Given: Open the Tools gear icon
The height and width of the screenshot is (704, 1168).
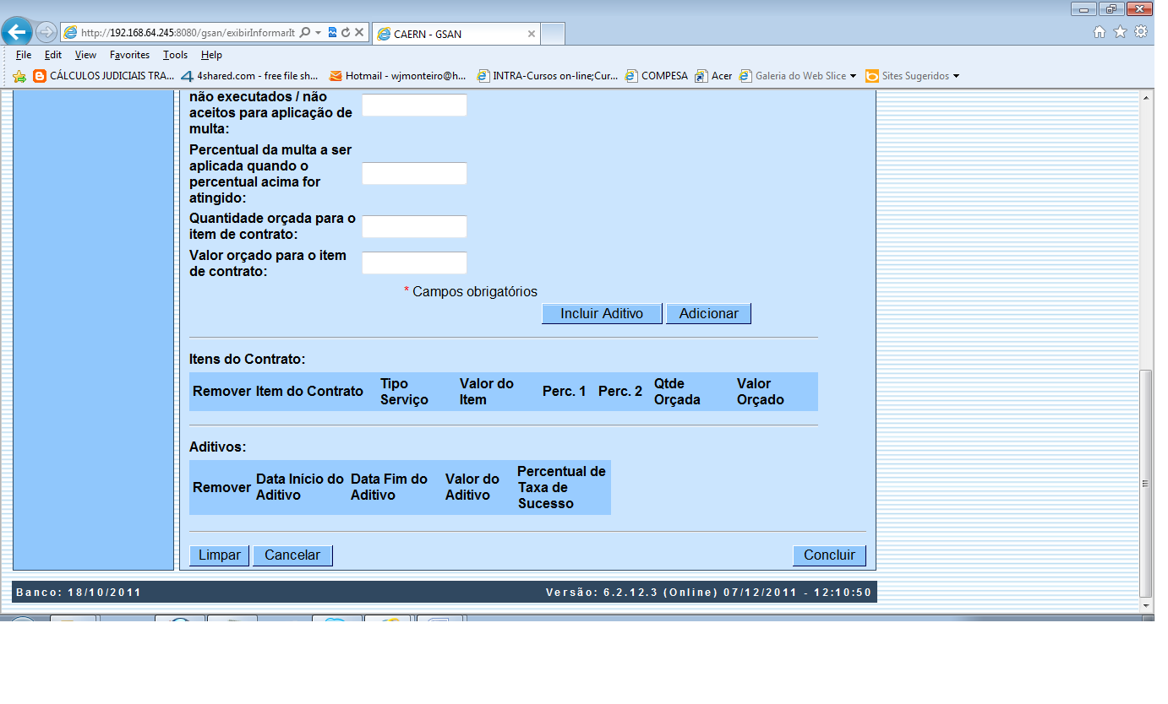Looking at the screenshot, I should pyautogui.click(x=1141, y=32).
